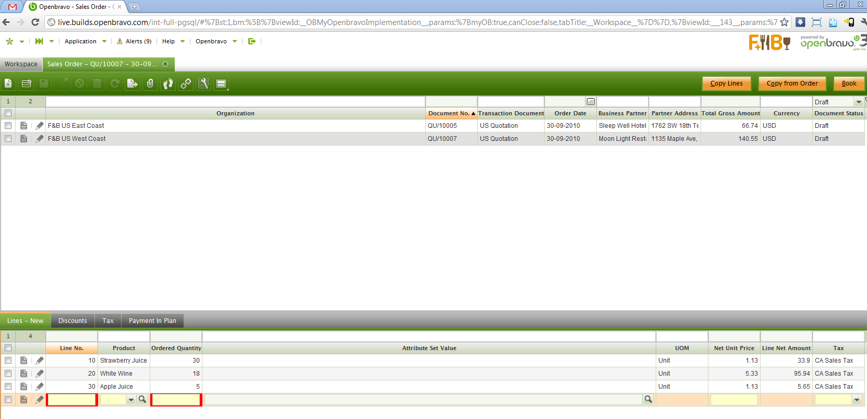Viewport: 867px width, 419px height.
Task: Open the Application menu dropdown
Action: (x=86, y=41)
